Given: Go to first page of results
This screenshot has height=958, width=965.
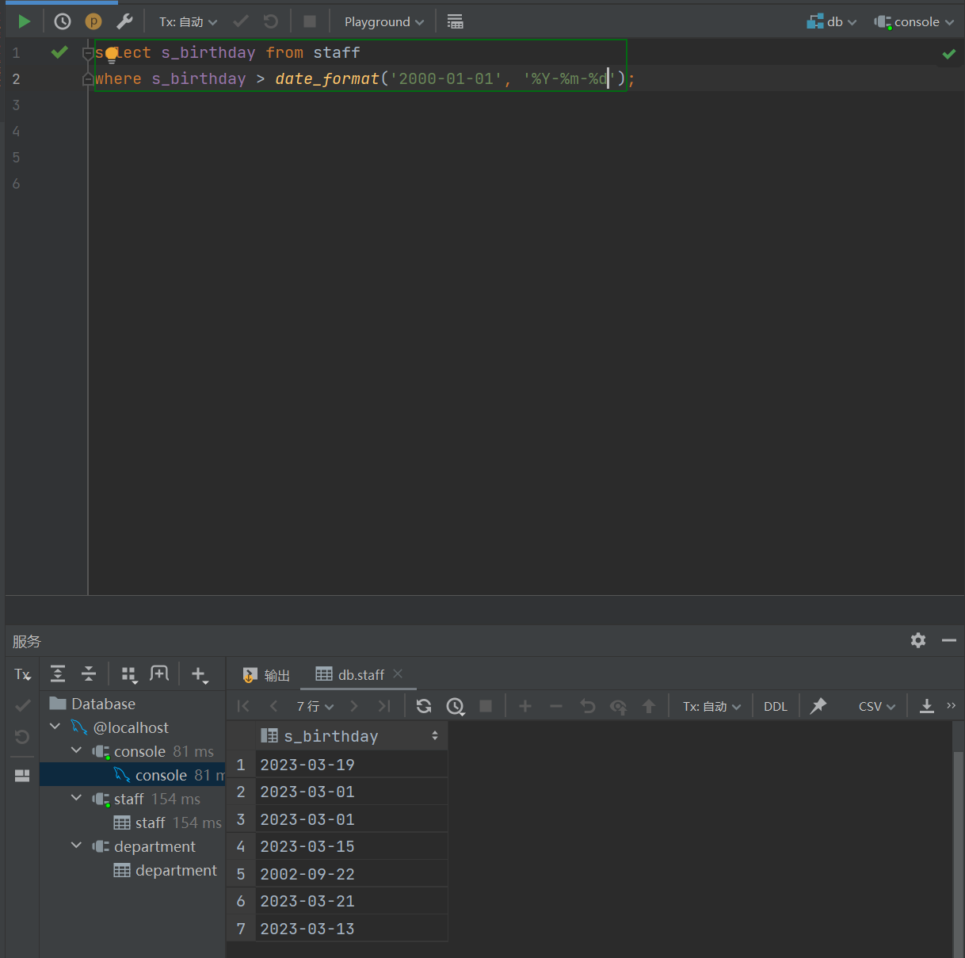Looking at the screenshot, I should tap(243, 706).
